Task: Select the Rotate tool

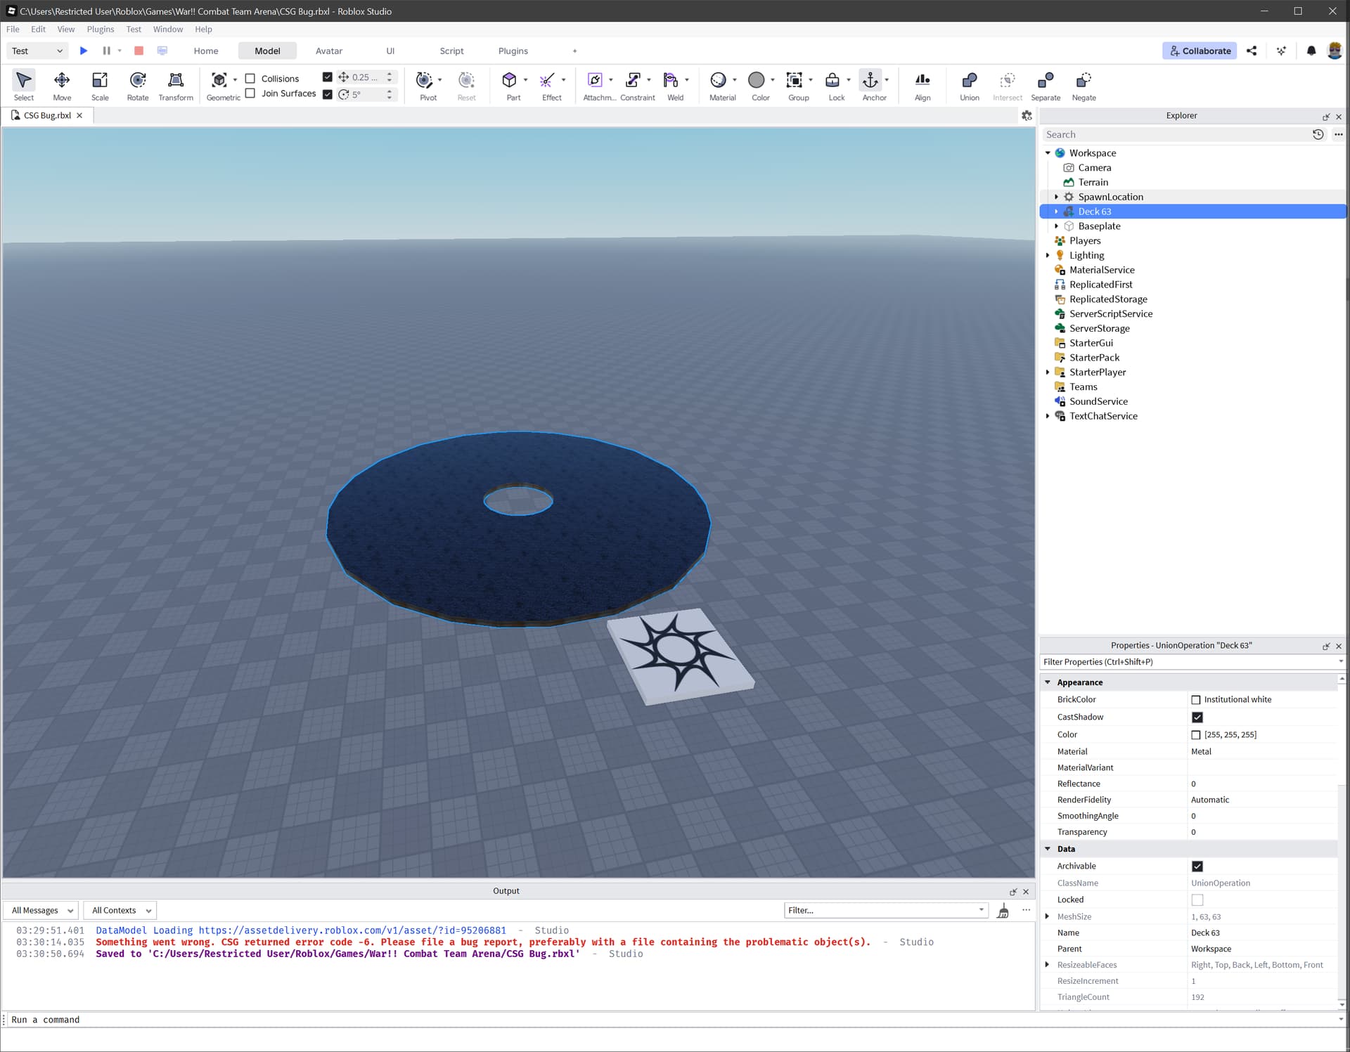Action: [x=138, y=80]
